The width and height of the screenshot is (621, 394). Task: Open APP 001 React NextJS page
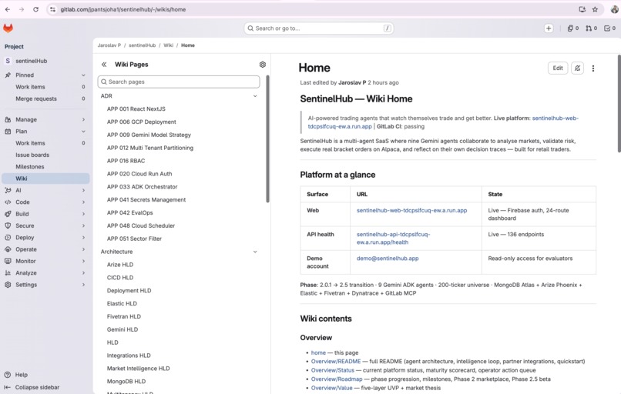pos(136,109)
